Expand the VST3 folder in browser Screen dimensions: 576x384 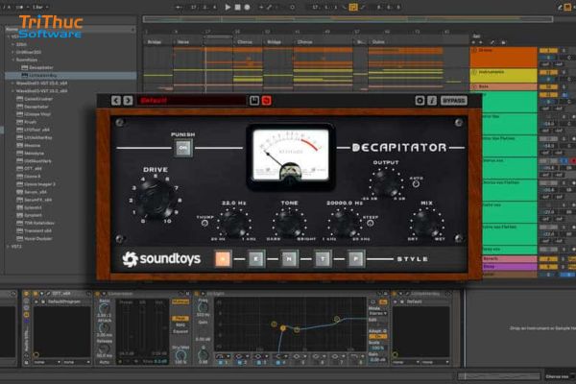click(8, 246)
